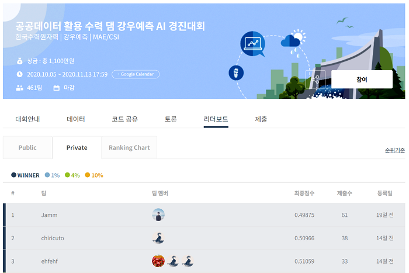409x273 pixels.
Task: Click the last avatar in ehfehf row
Action: coord(188,261)
